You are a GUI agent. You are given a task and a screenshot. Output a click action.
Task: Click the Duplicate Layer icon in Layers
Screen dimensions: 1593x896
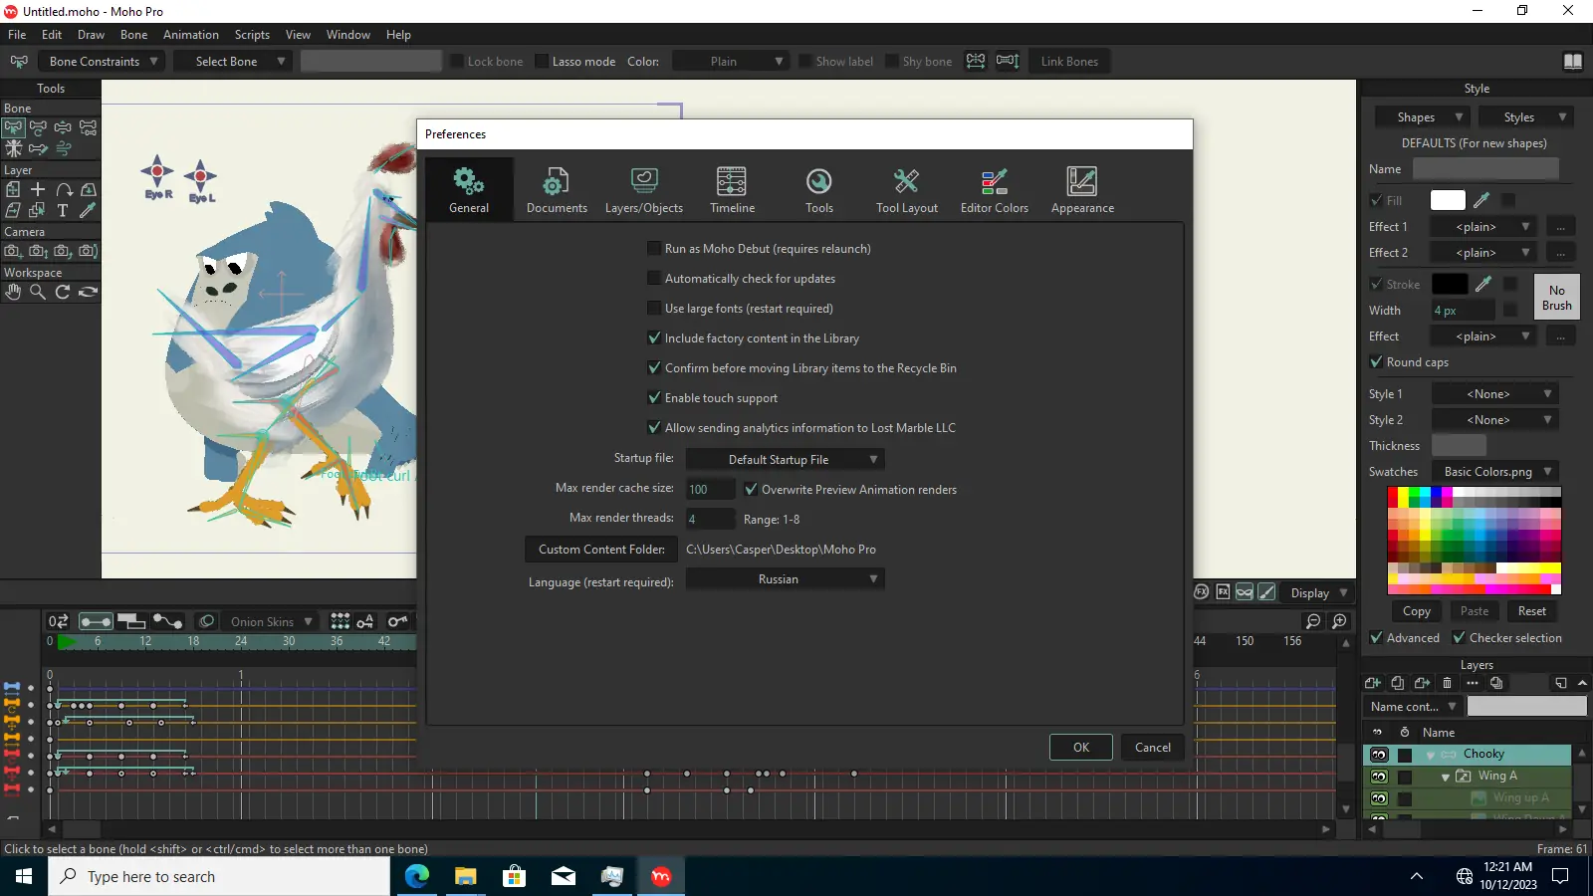click(1398, 683)
